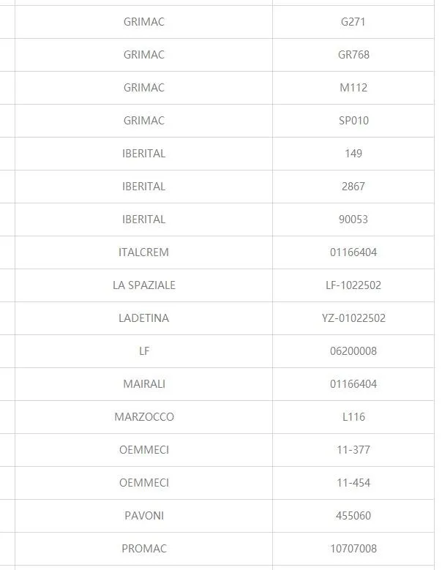The height and width of the screenshot is (570, 442).
Task: Select the PAVONI brand cell
Action: [x=143, y=516]
